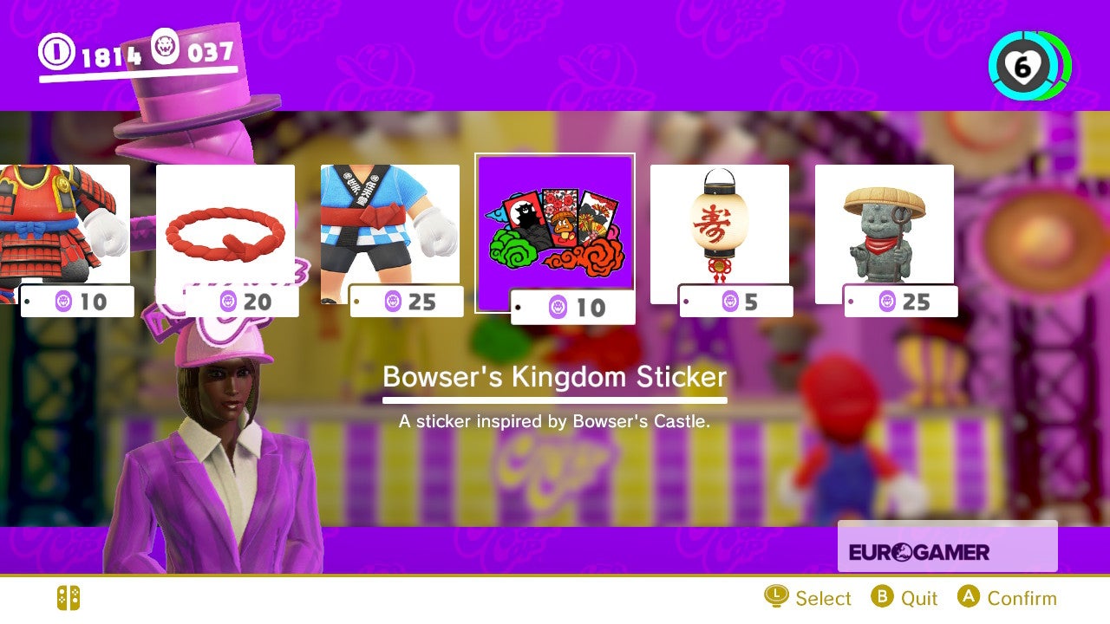This screenshot has height=624, width=1110.
Task: Click the Joy-Con controller icon
Action: click(x=69, y=598)
